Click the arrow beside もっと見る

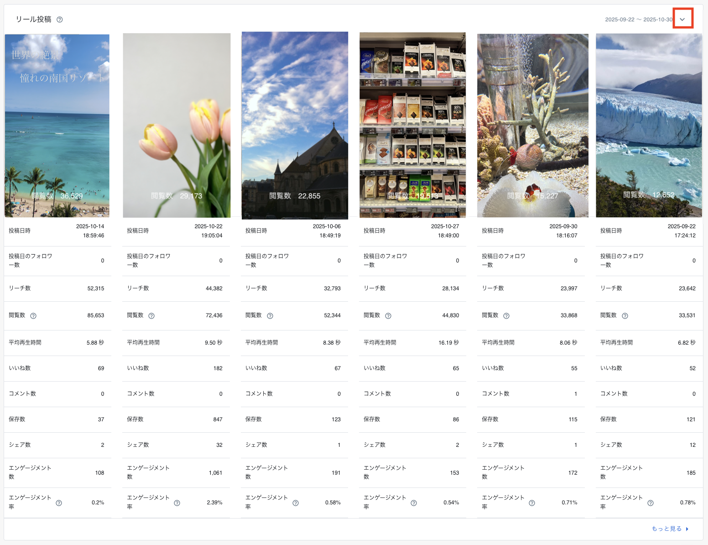pos(687,529)
